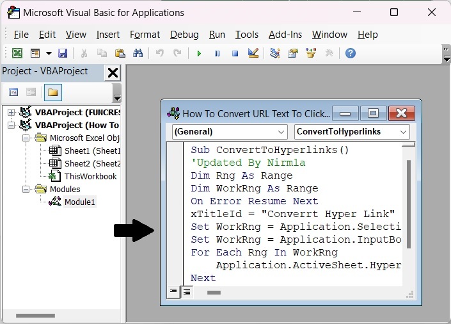Open the Add-Ins menu
The height and width of the screenshot is (324, 451).
click(285, 35)
